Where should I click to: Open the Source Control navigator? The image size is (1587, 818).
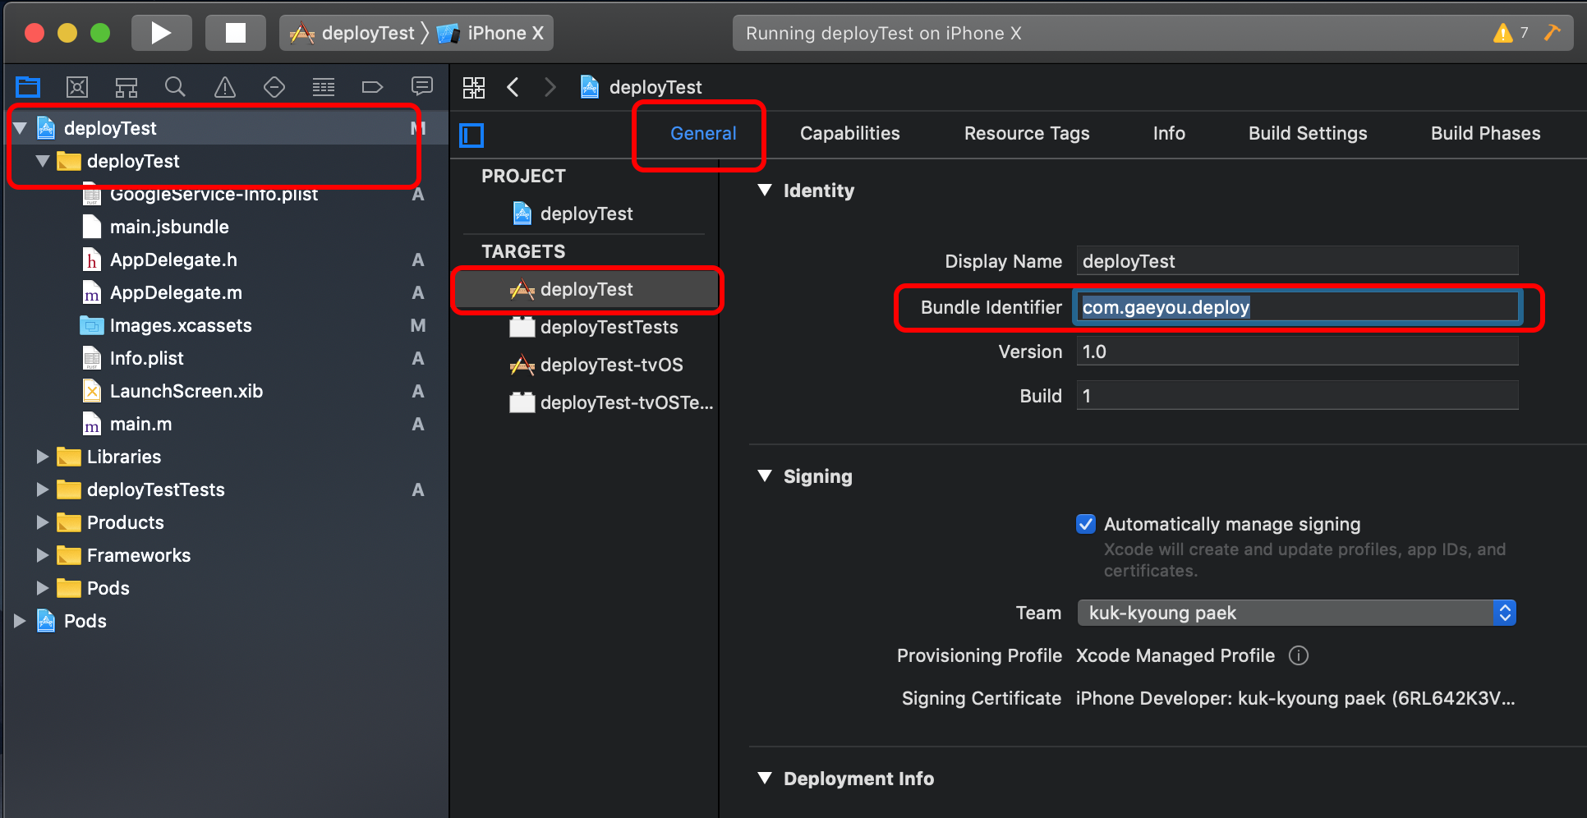tap(77, 86)
